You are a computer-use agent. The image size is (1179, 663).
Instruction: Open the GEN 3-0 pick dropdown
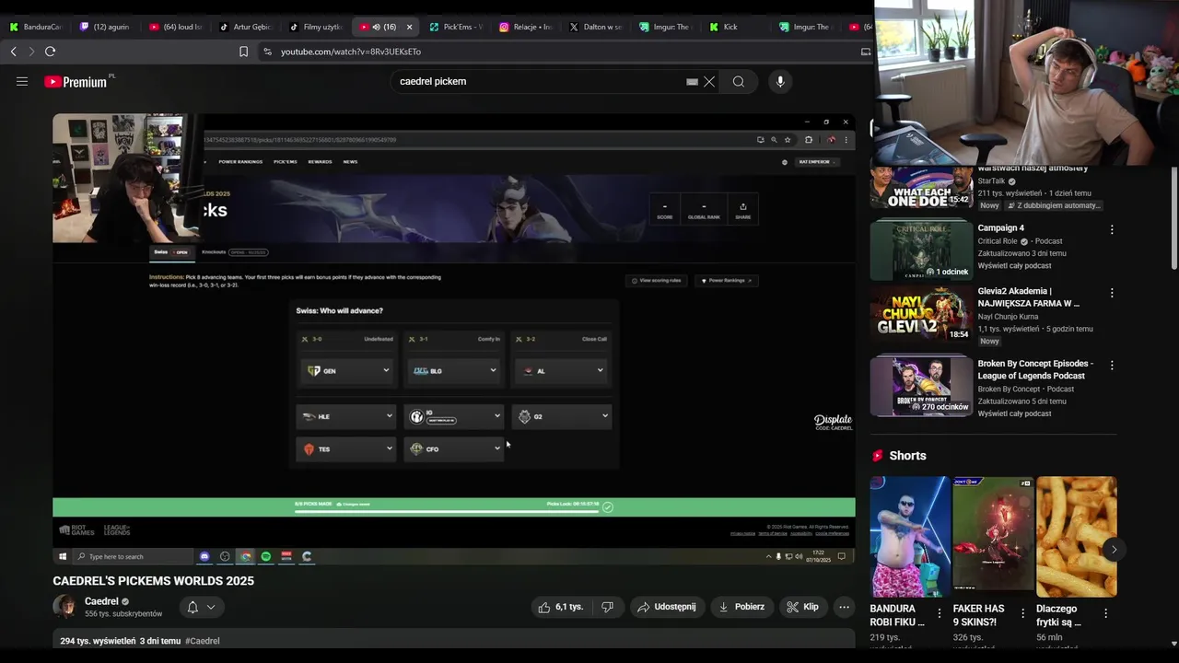pyautogui.click(x=348, y=371)
